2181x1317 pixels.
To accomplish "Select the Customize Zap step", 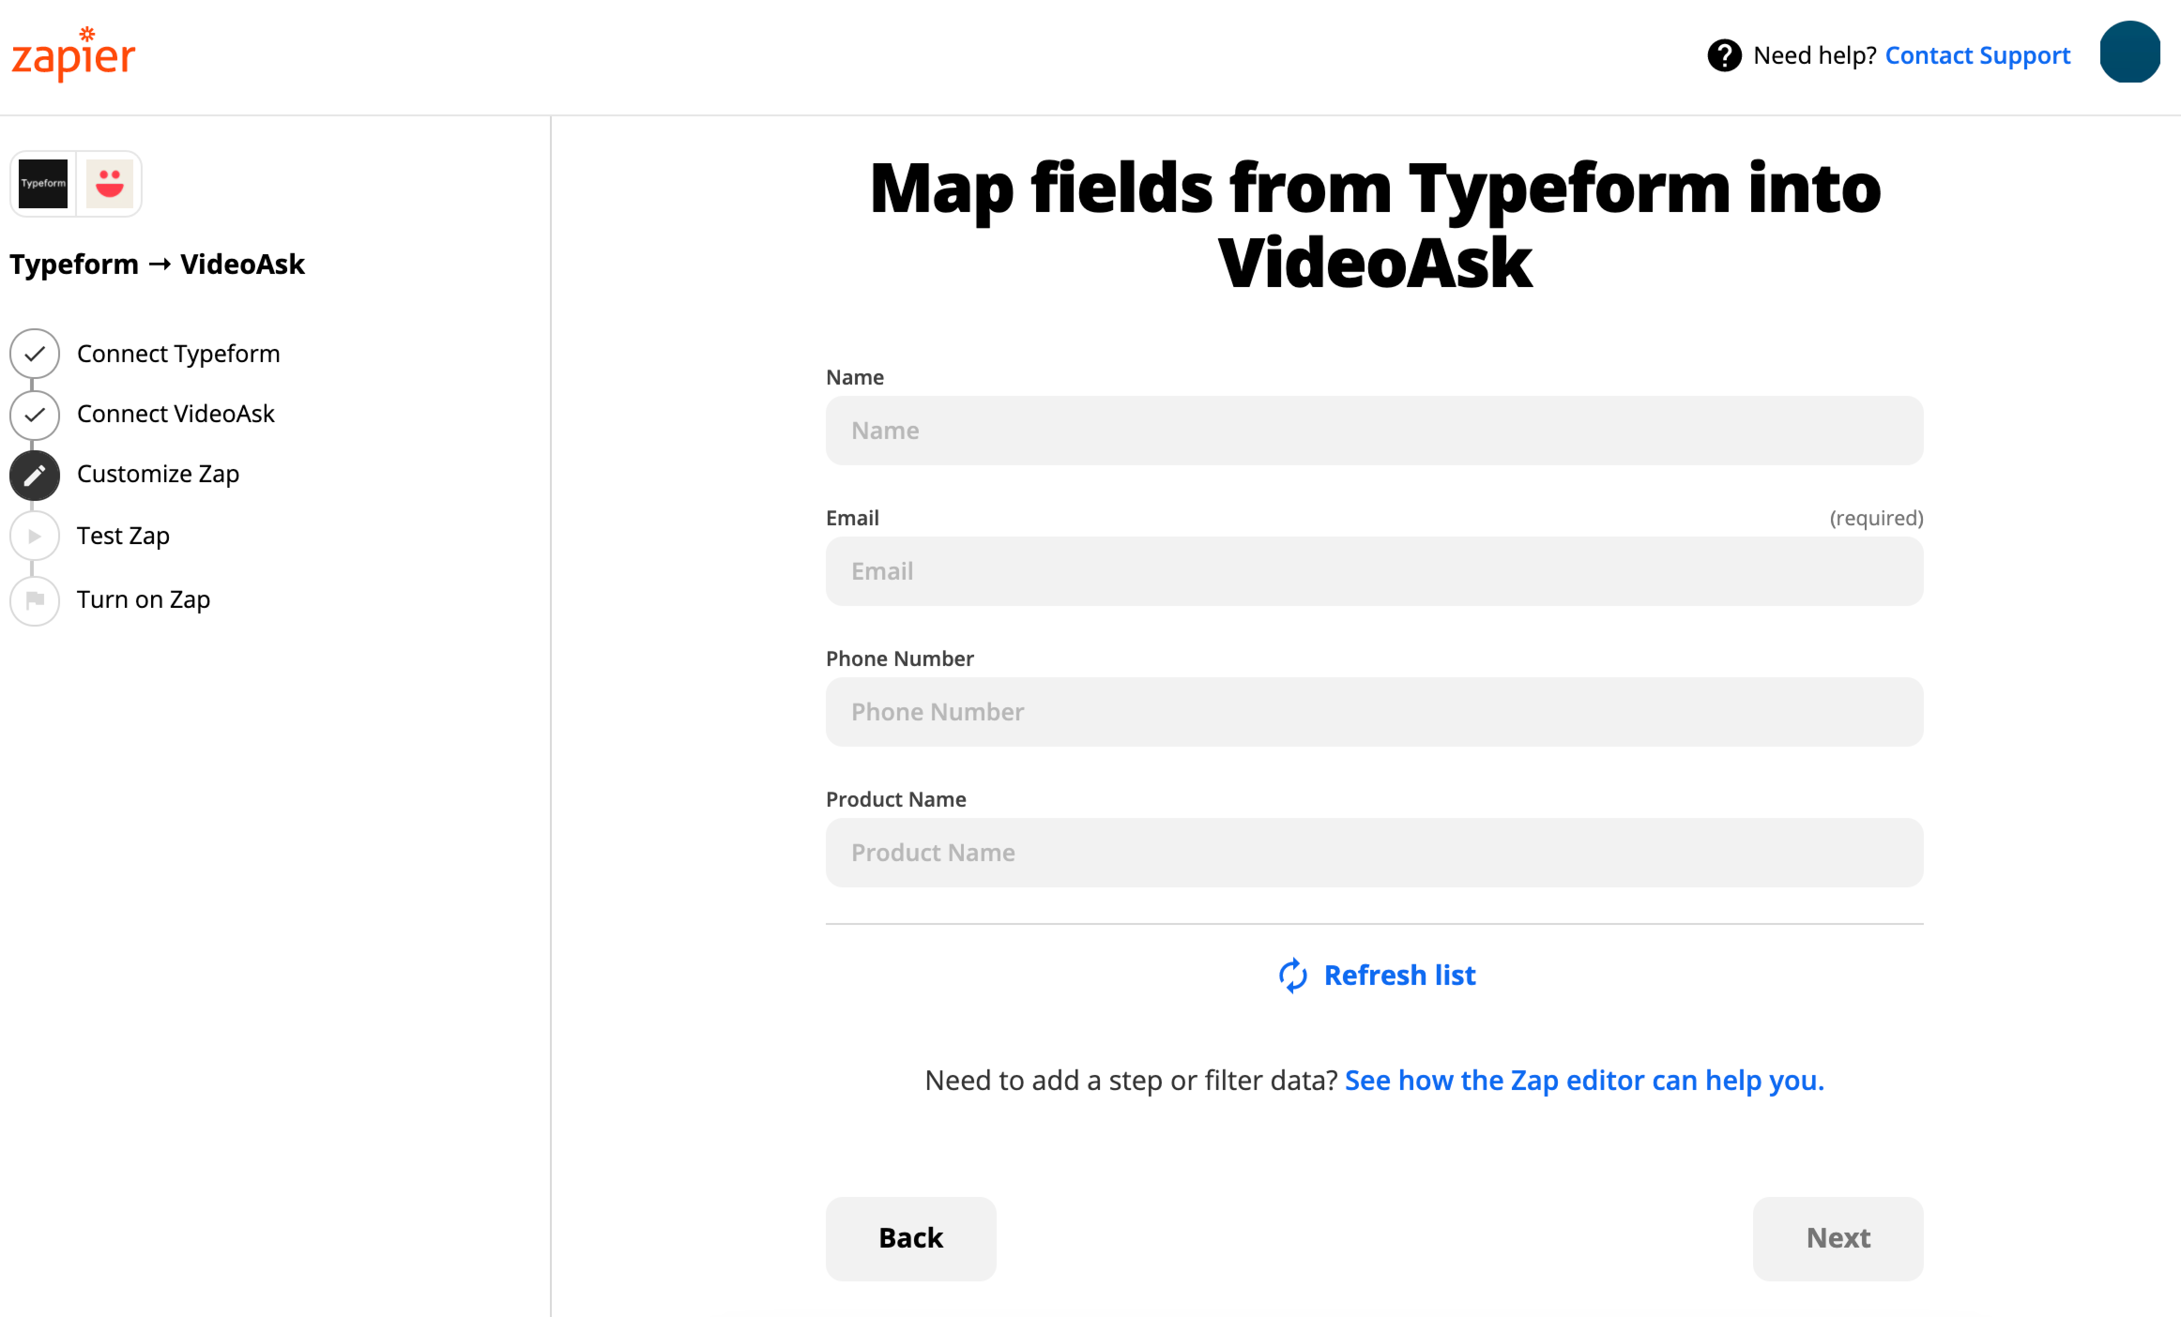I will pyautogui.click(x=158, y=474).
